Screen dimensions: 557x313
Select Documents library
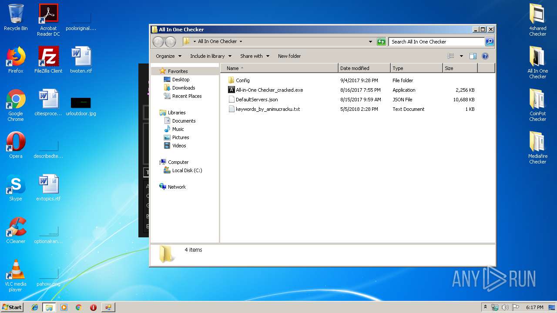pos(184,121)
